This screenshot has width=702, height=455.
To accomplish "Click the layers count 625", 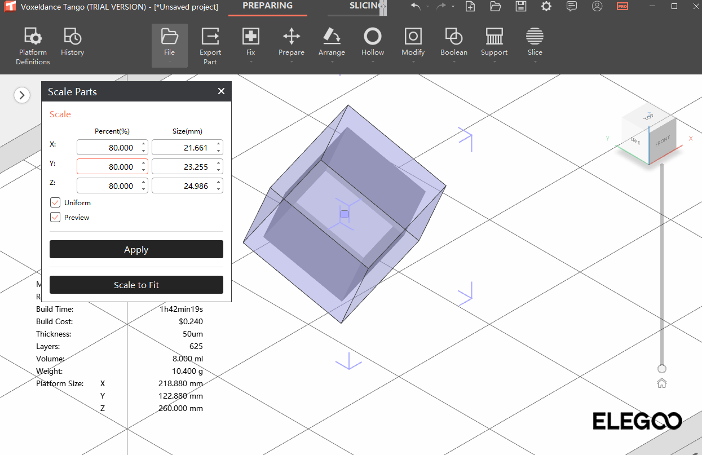I will [x=196, y=346].
